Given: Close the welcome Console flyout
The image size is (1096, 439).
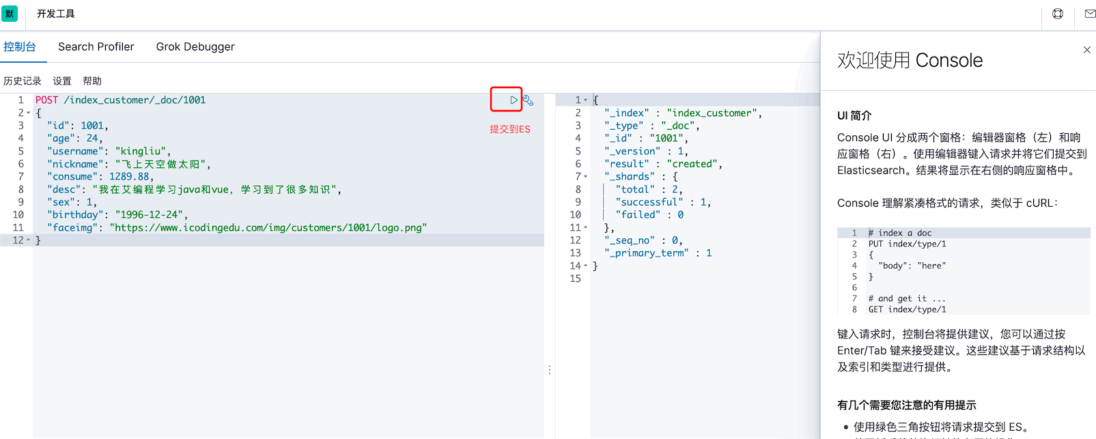Looking at the screenshot, I should click(x=1087, y=50).
